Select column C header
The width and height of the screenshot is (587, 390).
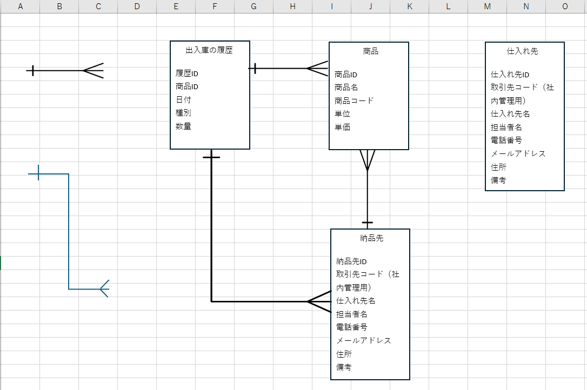[x=98, y=6]
